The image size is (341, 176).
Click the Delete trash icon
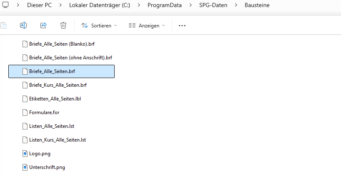pyautogui.click(x=63, y=25)
